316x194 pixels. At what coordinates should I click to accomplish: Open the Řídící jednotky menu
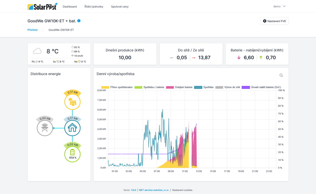(x=94, y=7)
